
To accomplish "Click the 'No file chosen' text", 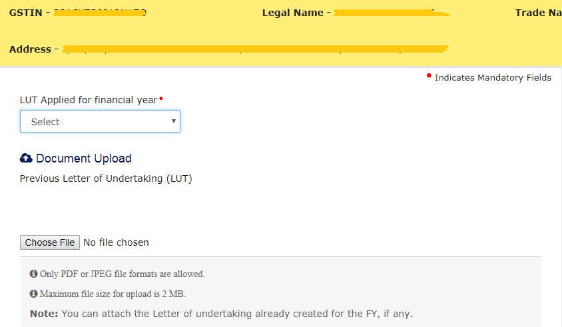I will point(116,242).
